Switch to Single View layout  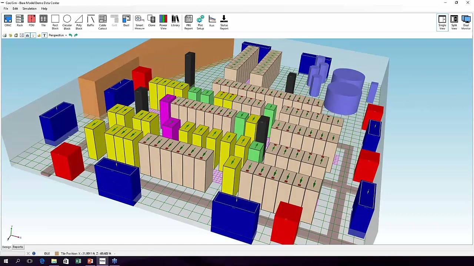point(442,23)
